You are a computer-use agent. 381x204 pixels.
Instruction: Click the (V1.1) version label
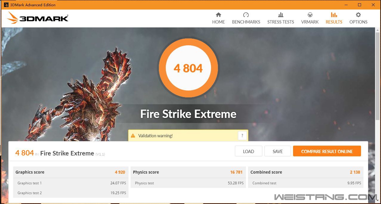100,154
